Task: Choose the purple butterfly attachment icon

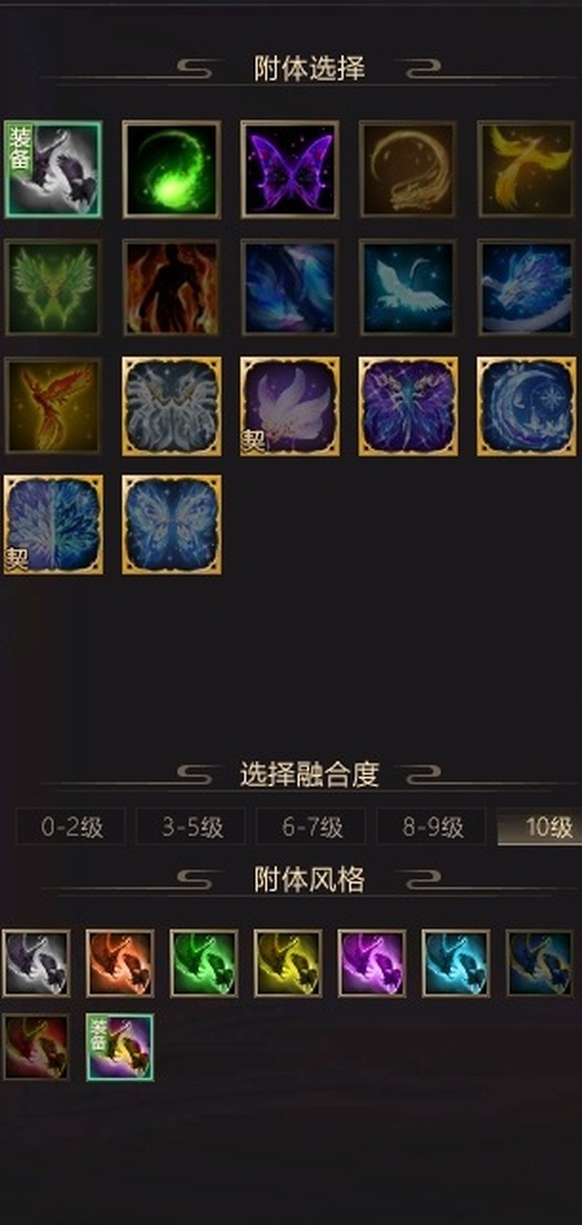Action: click(x=289, y=169)
